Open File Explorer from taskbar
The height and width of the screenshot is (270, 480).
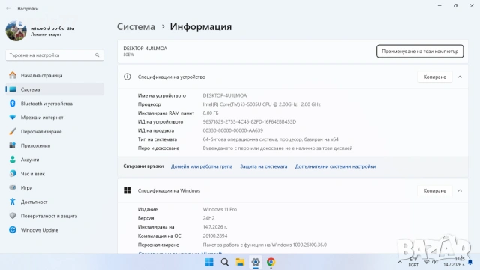tap(240, 262)
